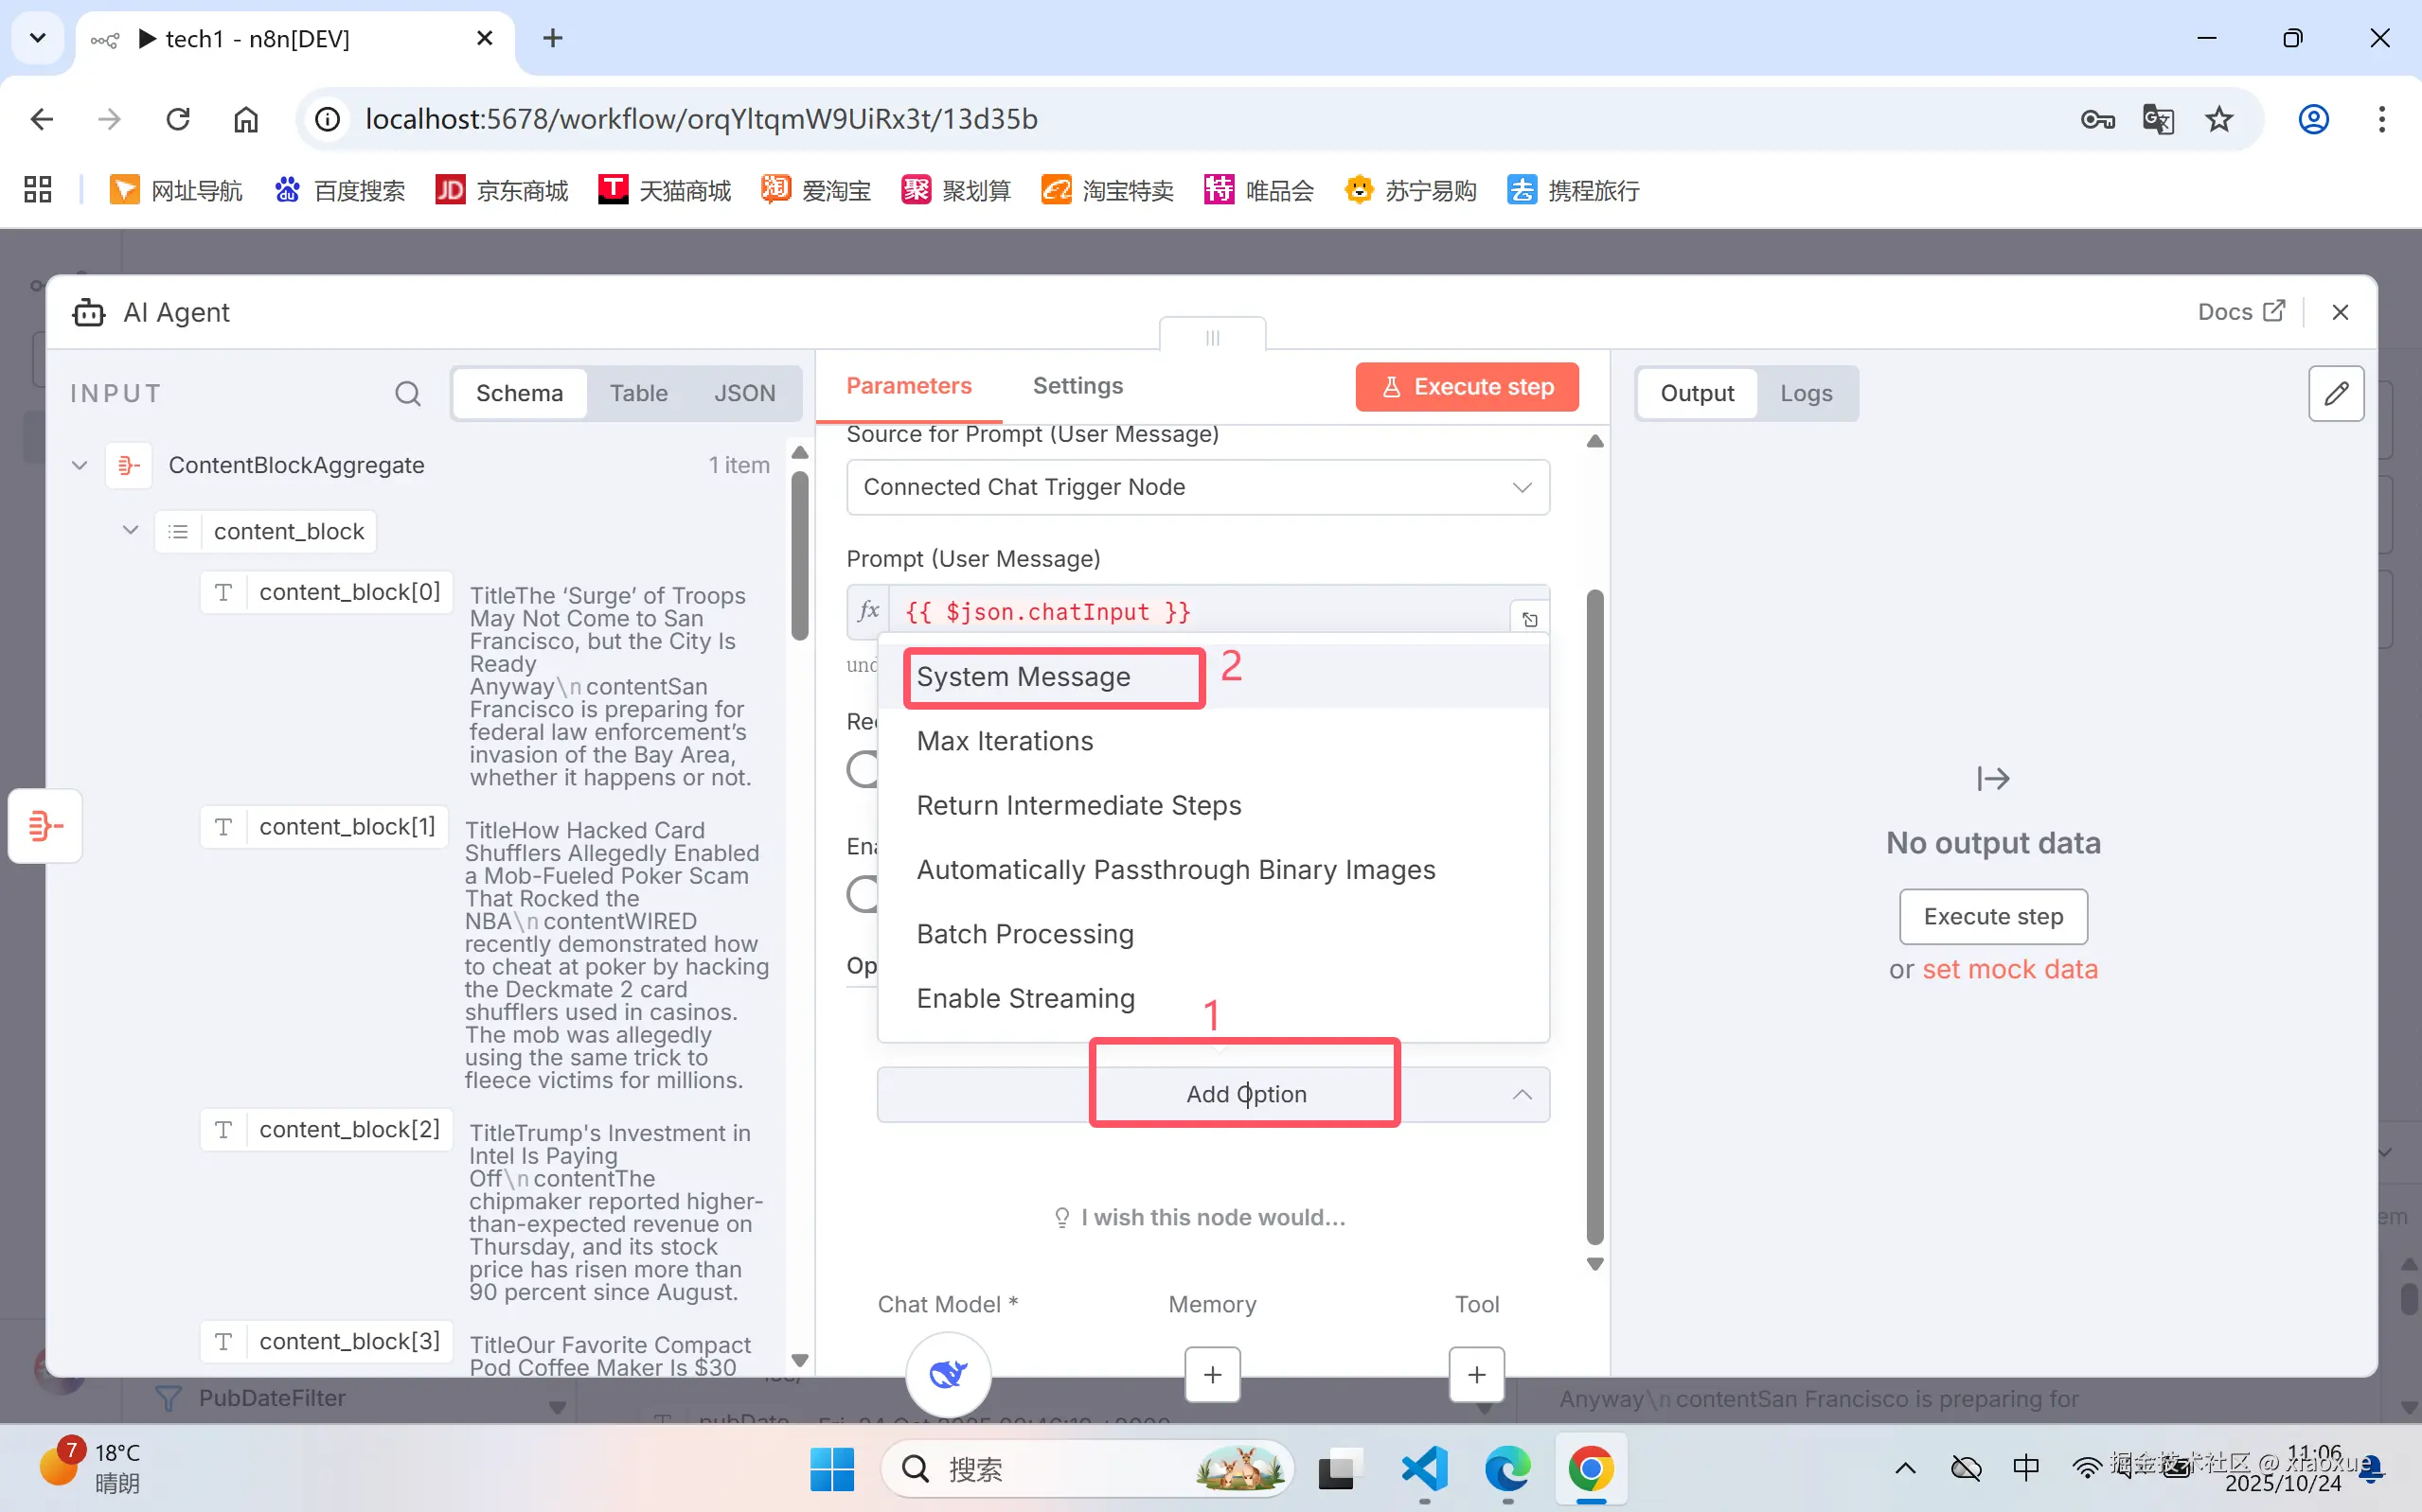The height and width of the screenshot is (1512, 2422).
Task: Collapse the content_block array chevron
Action: (x=130, y=530)
